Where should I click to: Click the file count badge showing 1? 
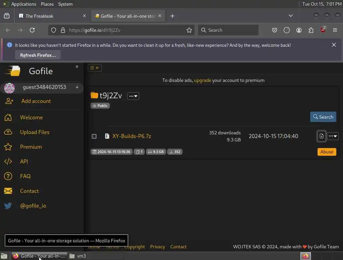[x=139, y=152]
